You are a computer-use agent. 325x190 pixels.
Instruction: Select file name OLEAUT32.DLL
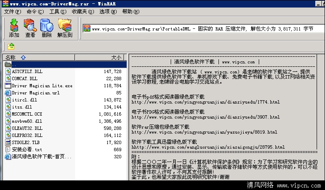(x=27, y=128)
